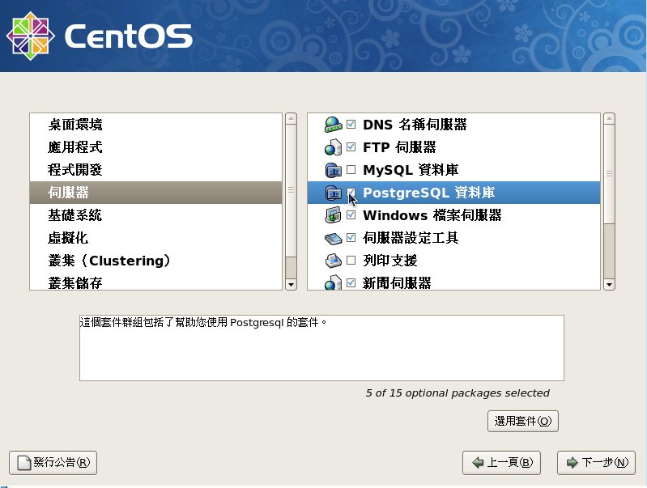Click up arrow of category list scrollbar
Viewport: 647px width, 488px height.
pos(291,118)
